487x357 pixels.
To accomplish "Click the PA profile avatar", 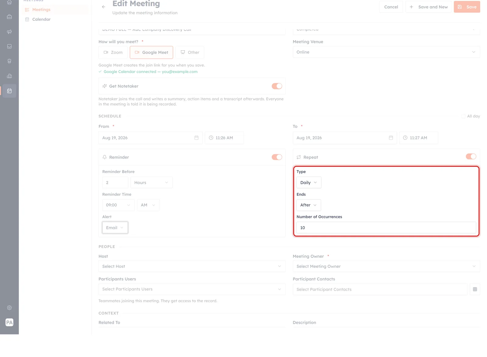I will (9, 322).
